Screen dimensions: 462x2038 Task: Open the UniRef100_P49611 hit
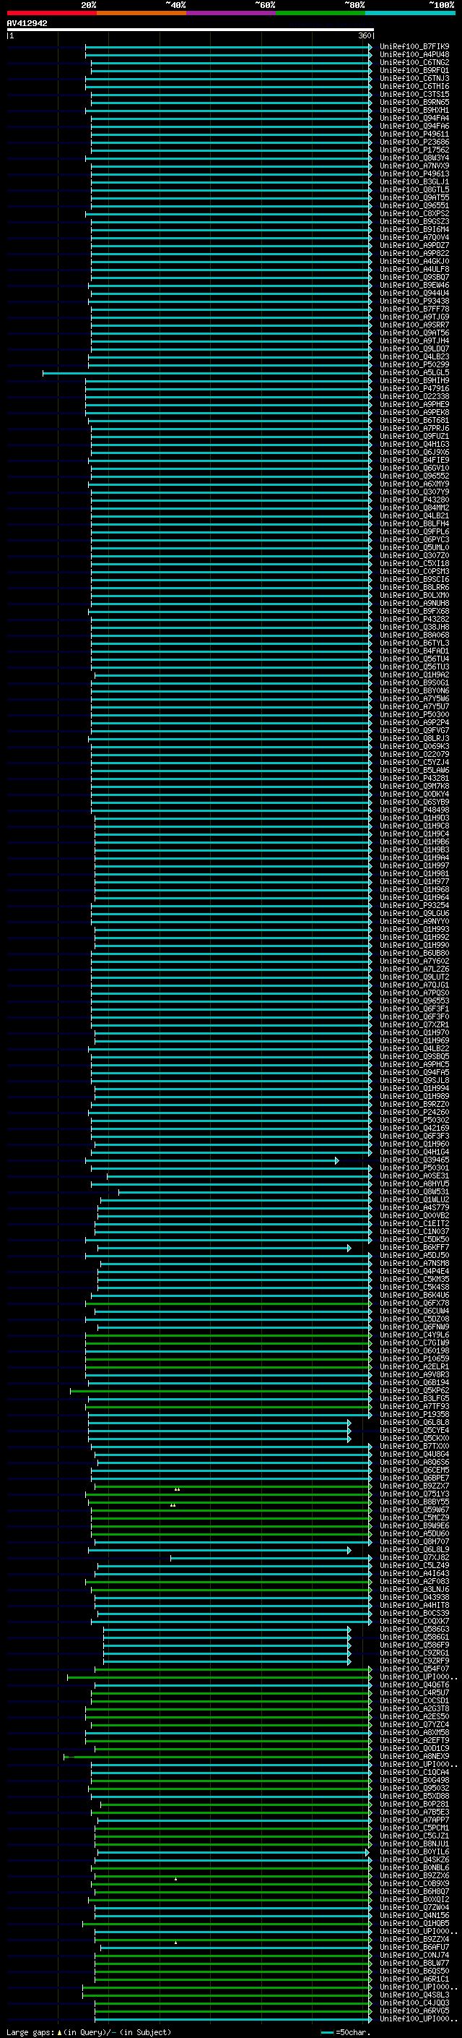click(414, 134)
